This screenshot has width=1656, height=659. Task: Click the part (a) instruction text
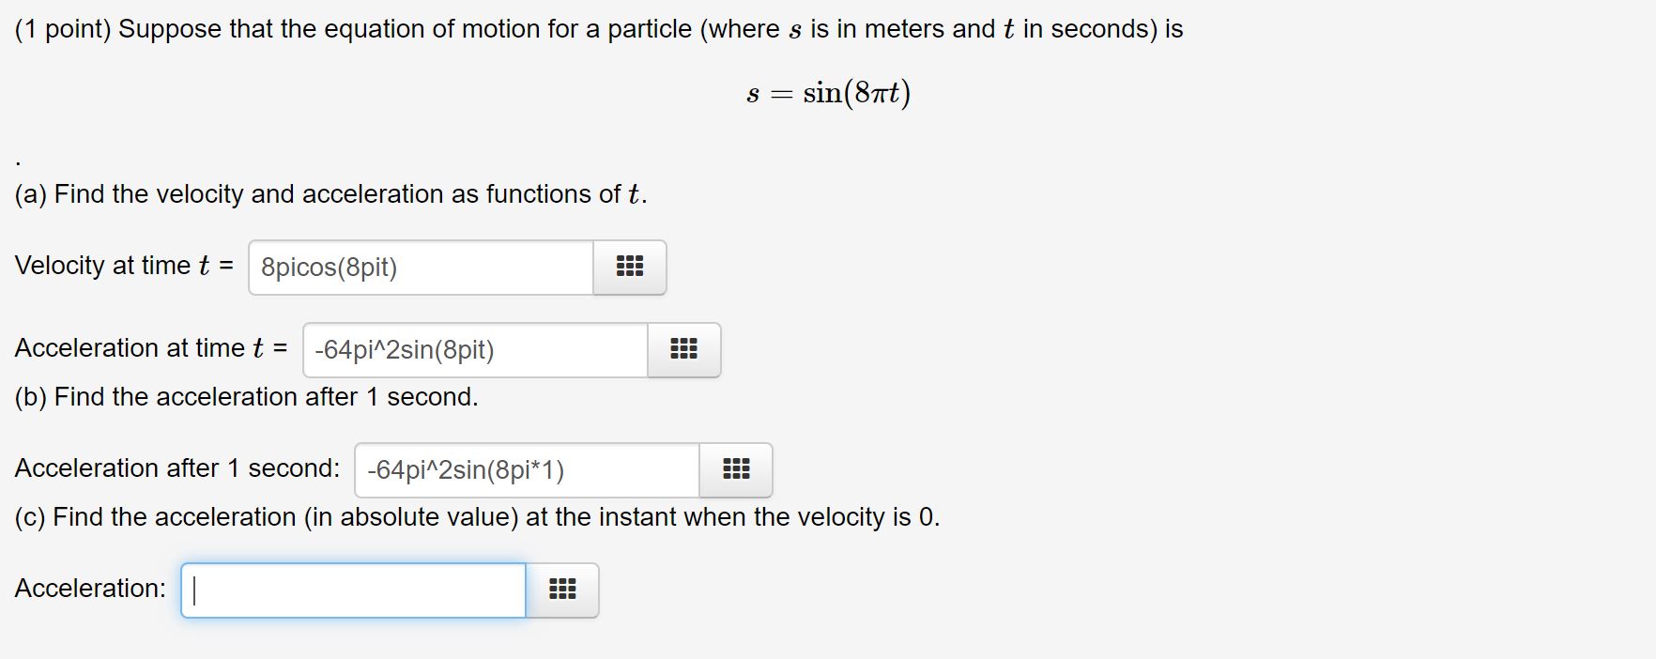tap(330, 194)
